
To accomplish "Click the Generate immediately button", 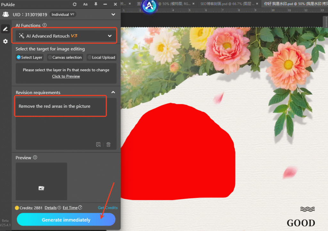I will pyautogui.click(x=66, y=219).
